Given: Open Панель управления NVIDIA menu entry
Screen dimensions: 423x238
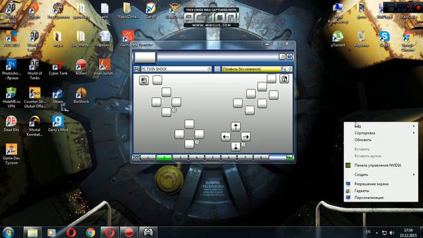Looking at the screenshot, I should coord(381,165).
